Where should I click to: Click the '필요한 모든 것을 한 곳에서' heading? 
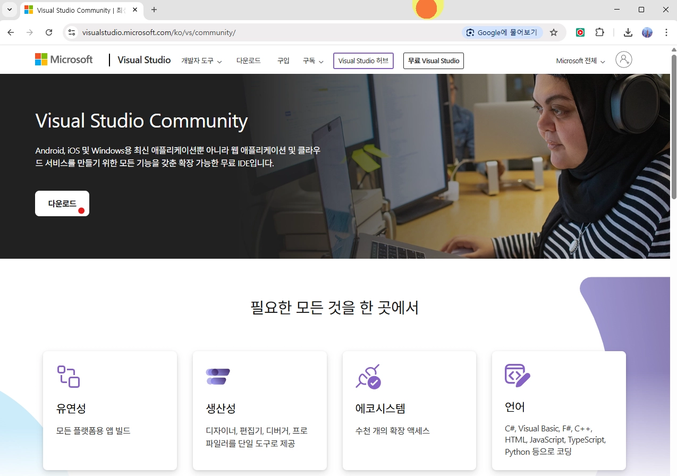pos(335,307)
